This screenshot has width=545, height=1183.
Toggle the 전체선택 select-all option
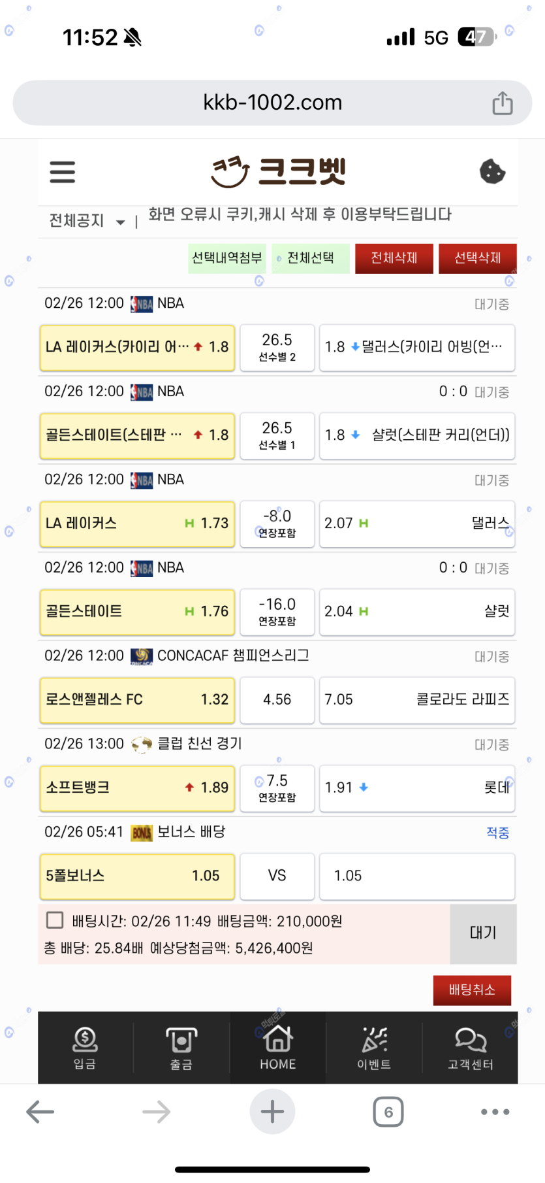tap(310, 258)
